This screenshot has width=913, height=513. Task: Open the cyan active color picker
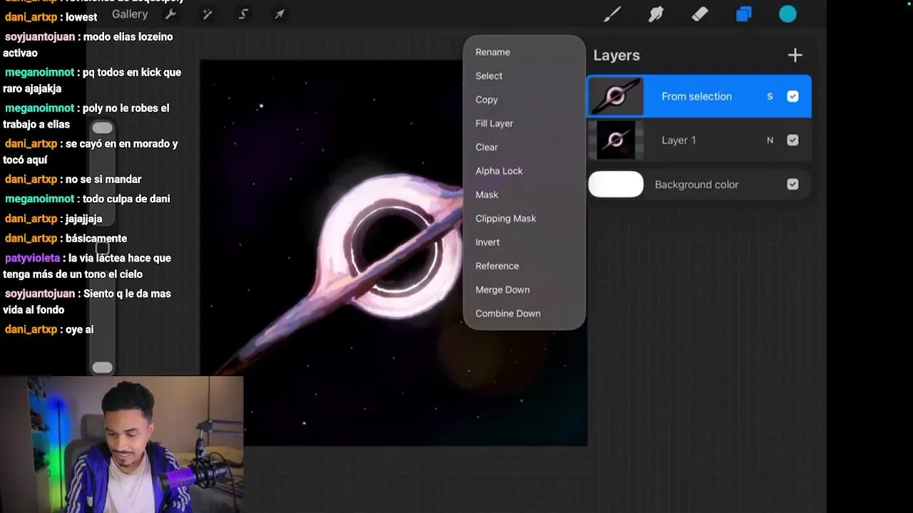tap(787, 14)
